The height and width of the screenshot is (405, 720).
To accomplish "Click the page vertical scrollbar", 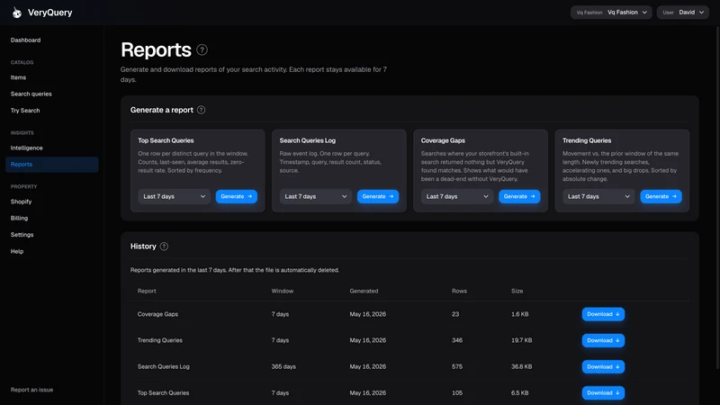I will tap(717, 197).
